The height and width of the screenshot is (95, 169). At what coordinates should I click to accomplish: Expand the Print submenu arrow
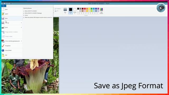(x=21, y=27)
